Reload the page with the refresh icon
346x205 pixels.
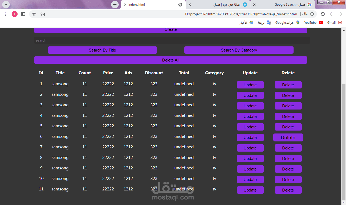tap(322, 14)
